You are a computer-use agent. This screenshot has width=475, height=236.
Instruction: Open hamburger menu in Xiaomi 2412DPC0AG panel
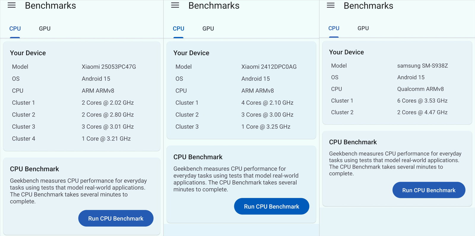coord(175,5)
